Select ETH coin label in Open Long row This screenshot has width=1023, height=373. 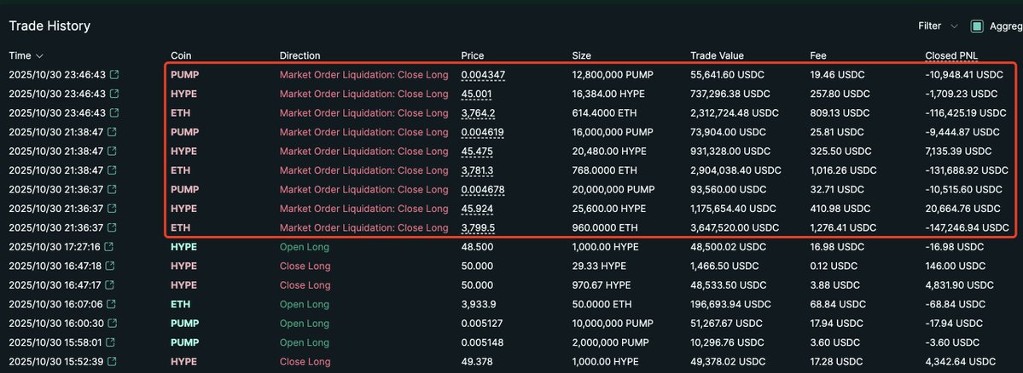[x=180, y=305]
